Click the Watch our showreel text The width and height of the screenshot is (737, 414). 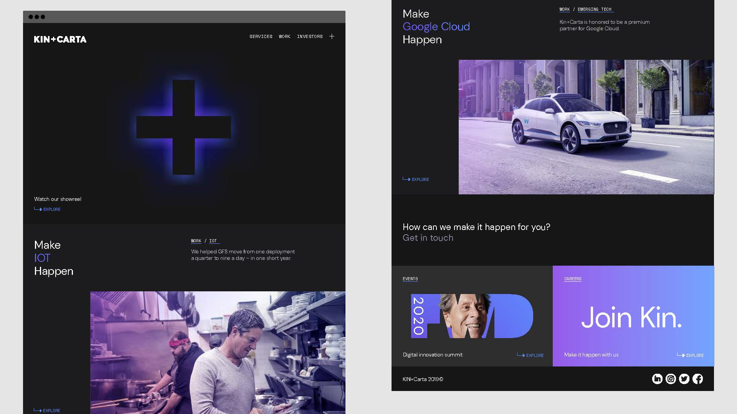[58, 199]
